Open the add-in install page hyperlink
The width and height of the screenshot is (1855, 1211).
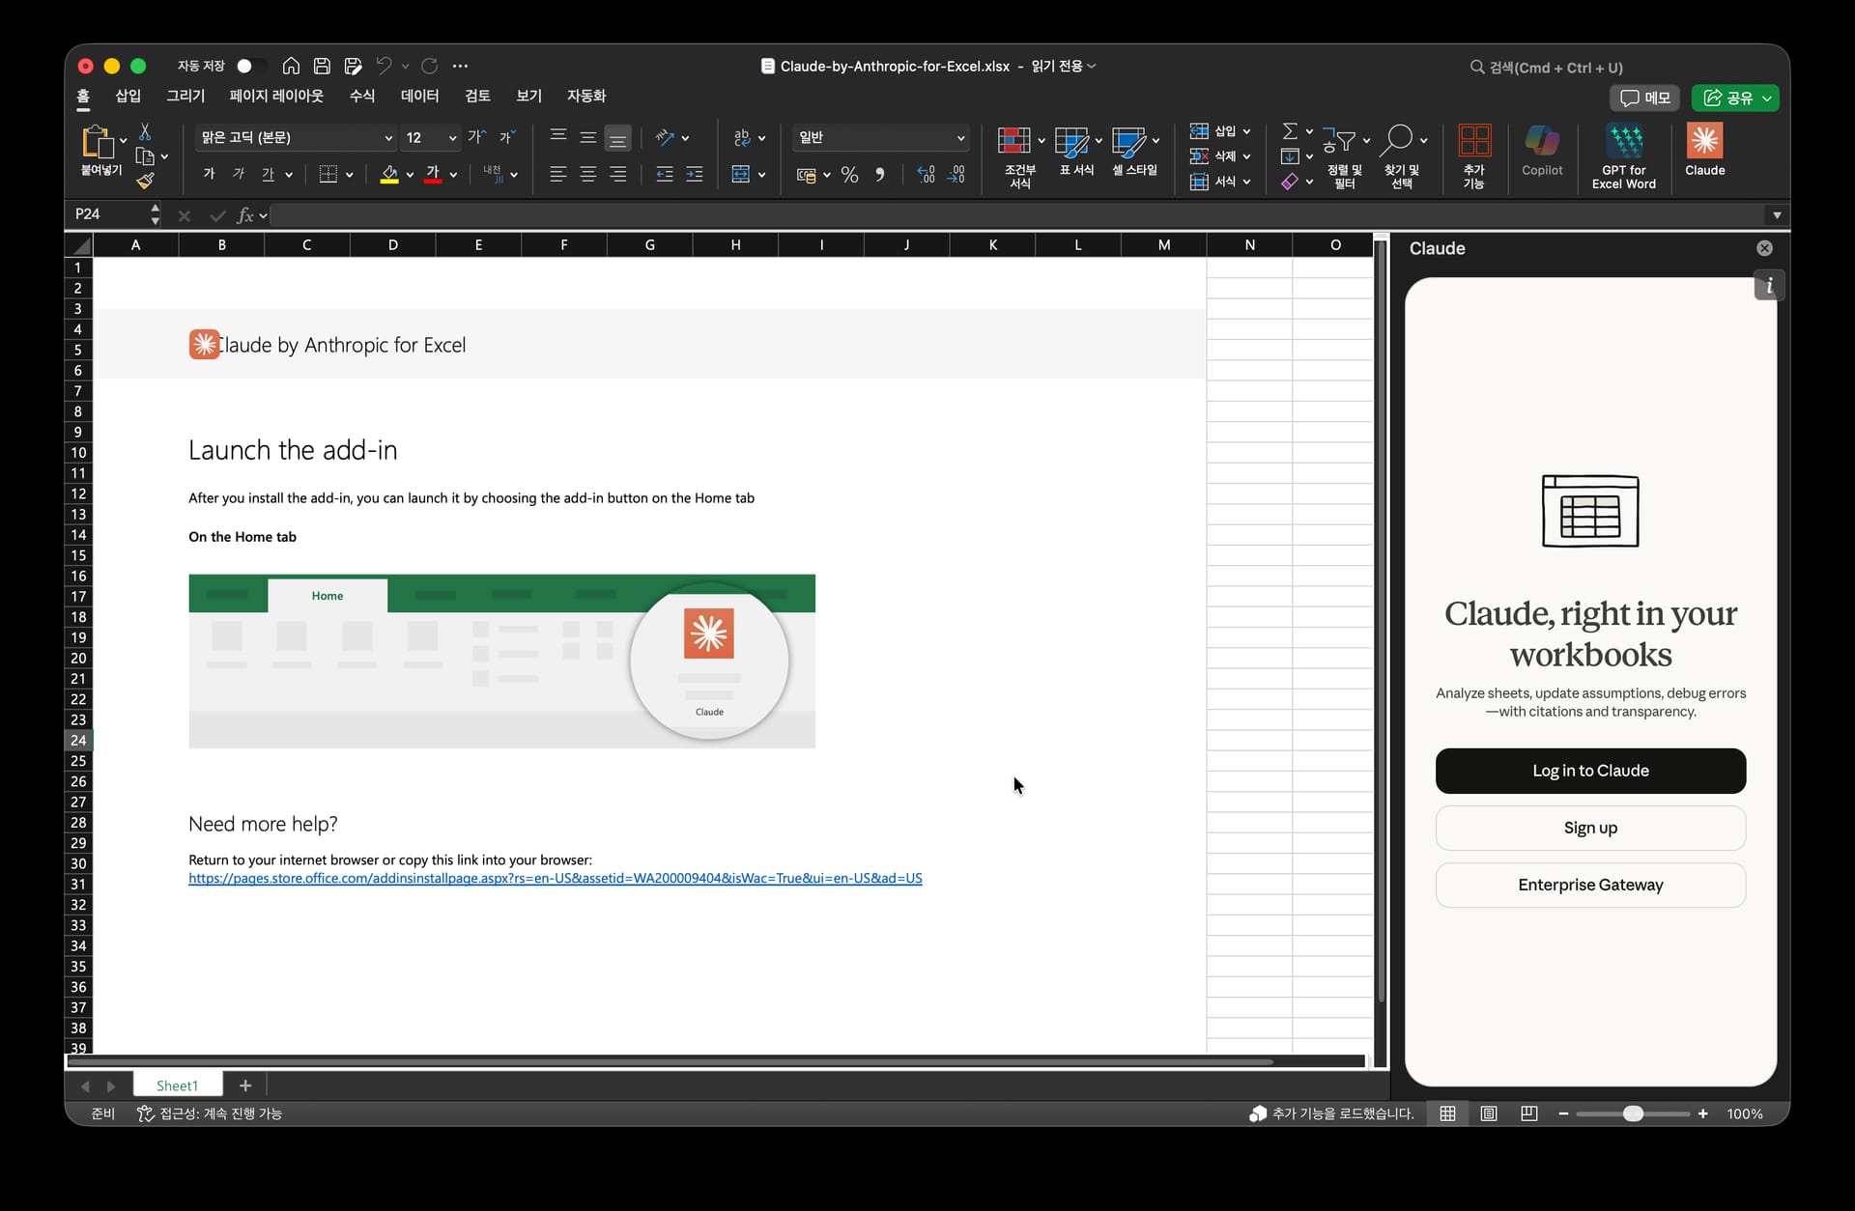pyautogui.click(x=555, y=878)
